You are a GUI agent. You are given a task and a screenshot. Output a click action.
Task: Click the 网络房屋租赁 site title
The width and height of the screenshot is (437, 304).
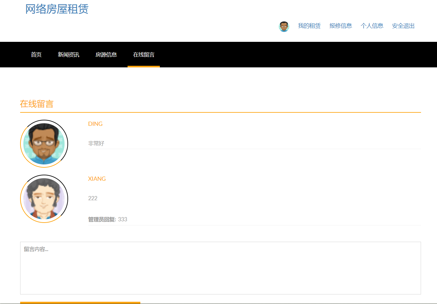point(57,9)
